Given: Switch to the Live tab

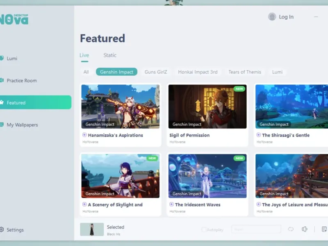Looking at the screenshot, I should [84, 55].
